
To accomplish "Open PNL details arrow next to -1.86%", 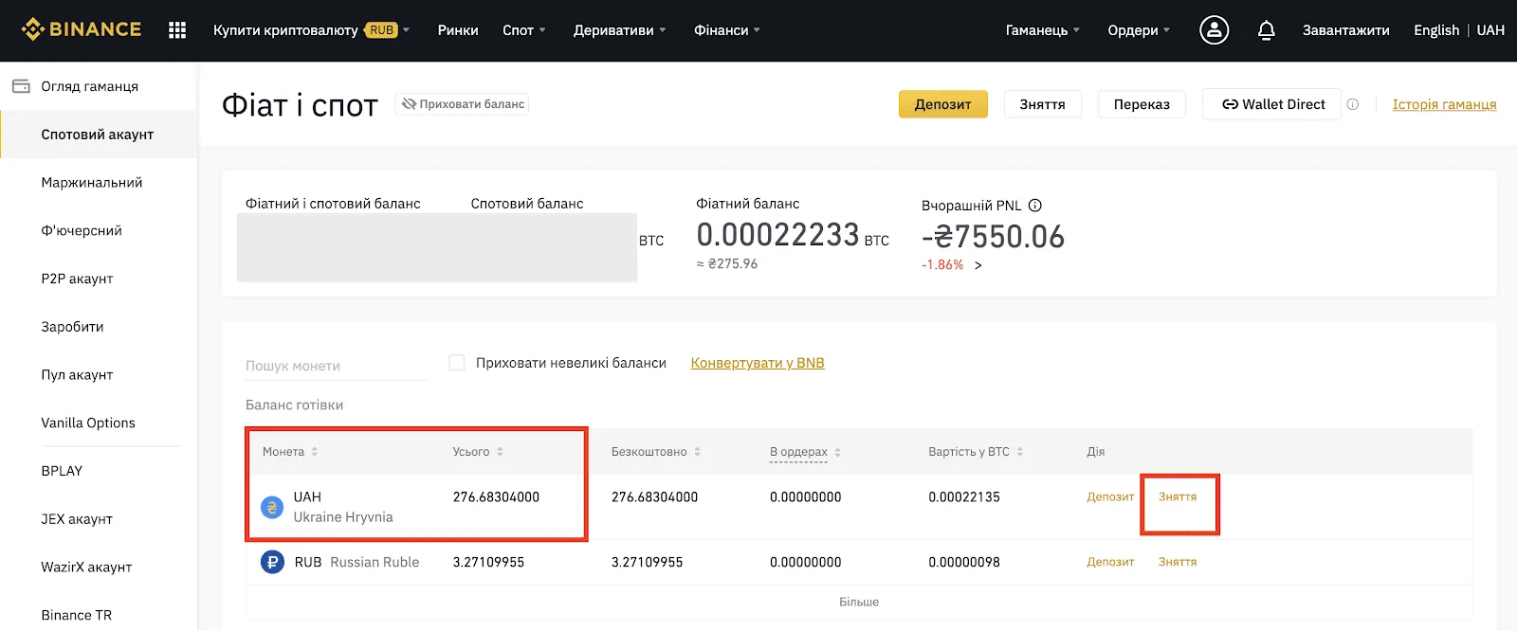I will point(978,265).
